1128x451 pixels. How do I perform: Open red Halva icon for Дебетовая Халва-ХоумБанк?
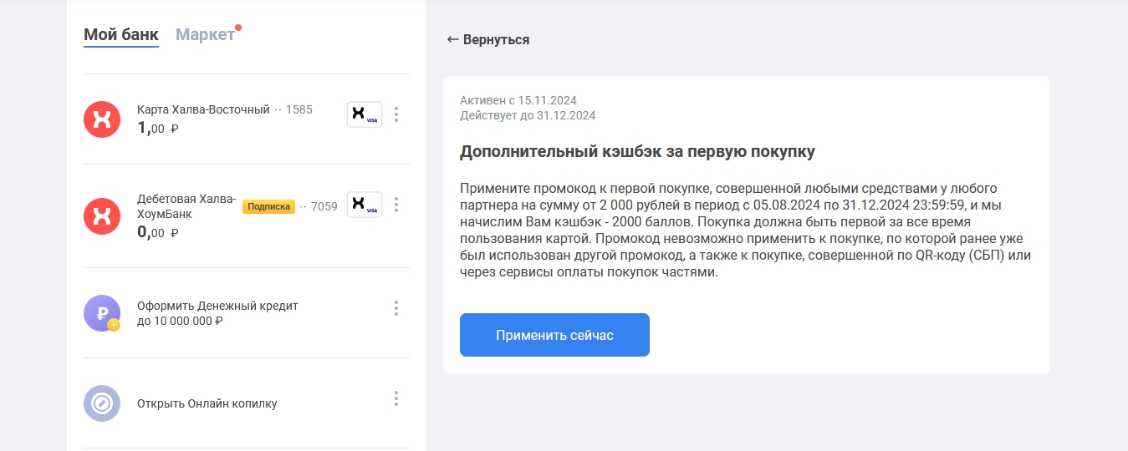[102, 215]
